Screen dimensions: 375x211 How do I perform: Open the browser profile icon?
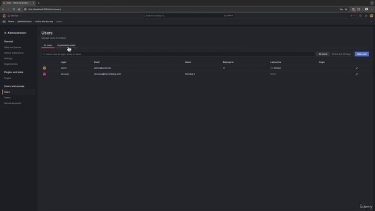click(366, 9)
